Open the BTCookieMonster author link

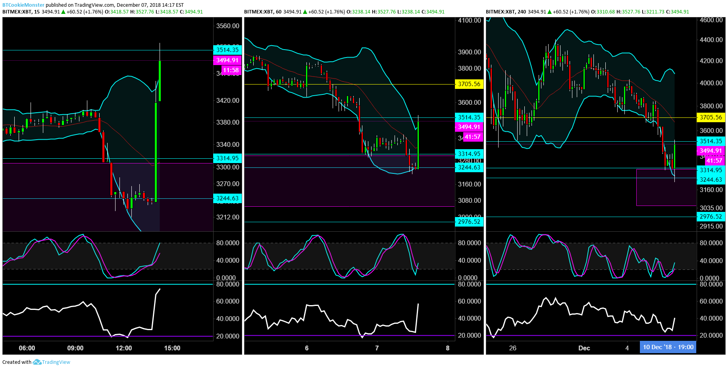[23, 5]
